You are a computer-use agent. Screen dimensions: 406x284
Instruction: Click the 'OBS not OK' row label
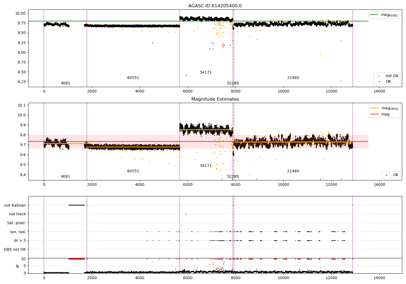15,249
